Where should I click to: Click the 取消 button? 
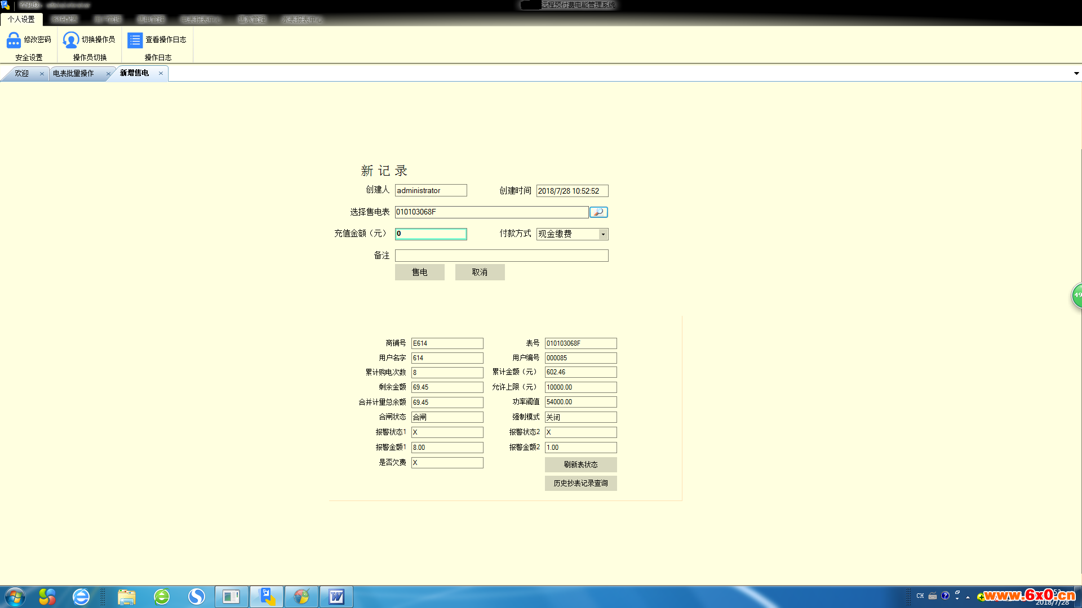pyautogui.click(x=480, y=272)
